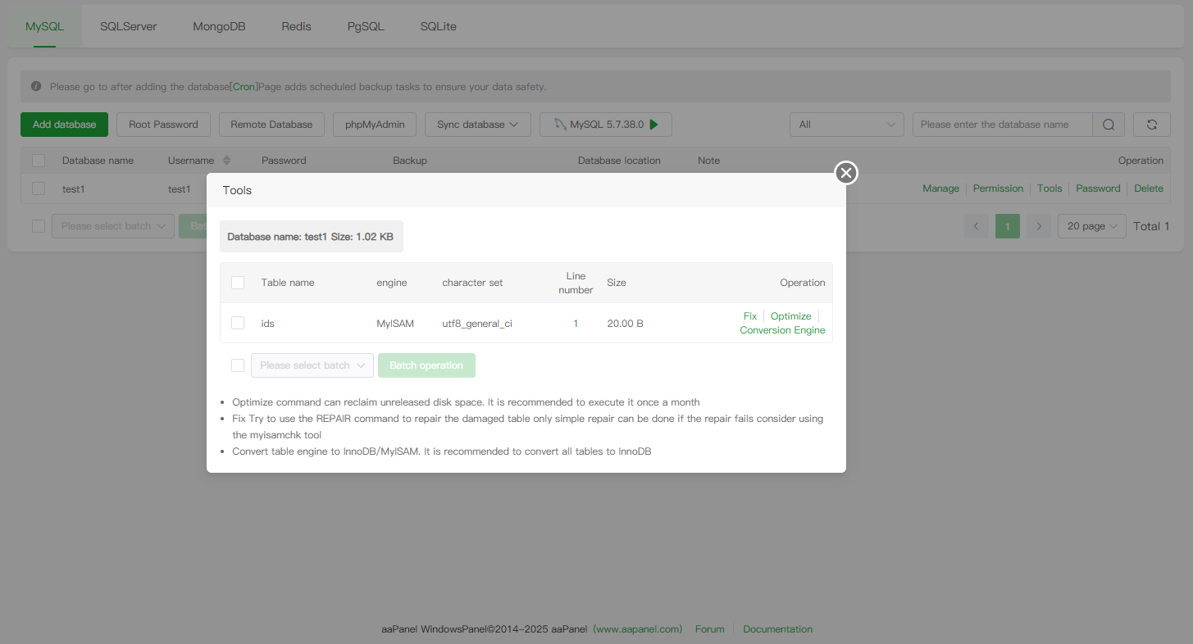
Task: Close the Tools dialog with X icon
Action: (846, 173)
